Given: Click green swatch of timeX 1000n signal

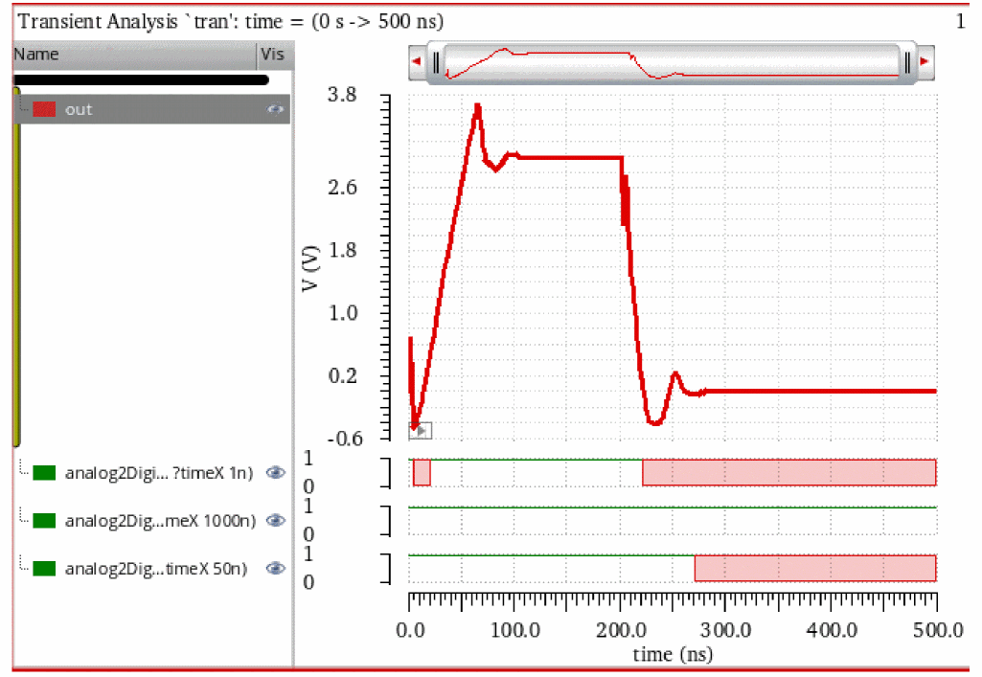Looking at the screenshot, I should coord(44,521).
